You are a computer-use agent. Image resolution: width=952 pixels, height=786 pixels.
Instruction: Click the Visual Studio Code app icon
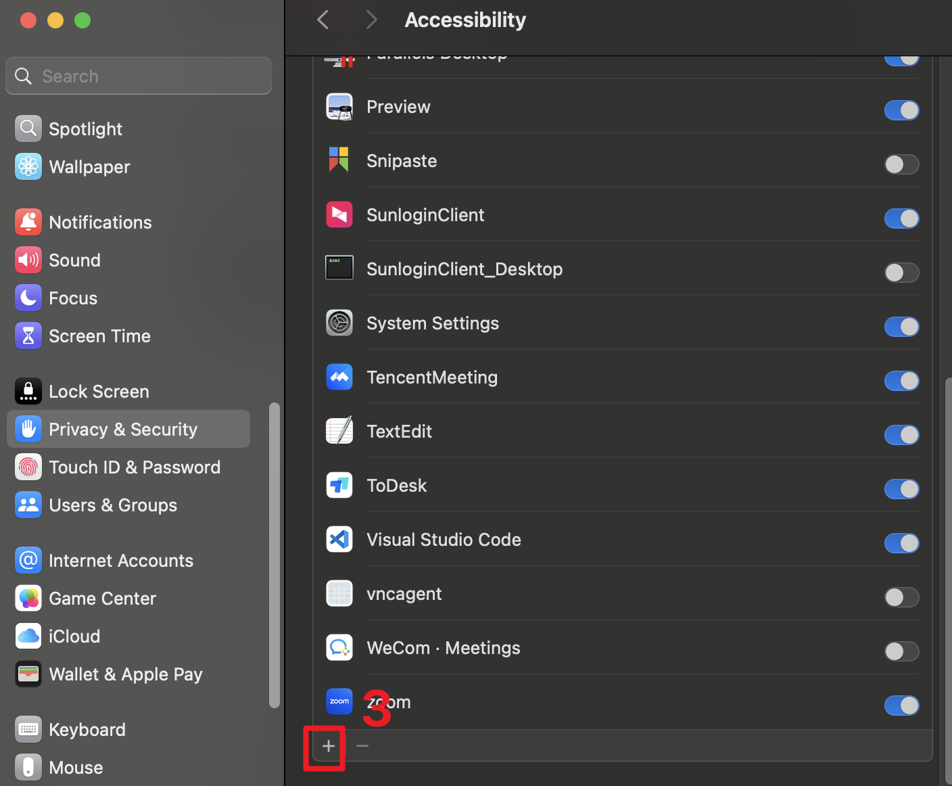pyautogui.click(x=339, y=540)
